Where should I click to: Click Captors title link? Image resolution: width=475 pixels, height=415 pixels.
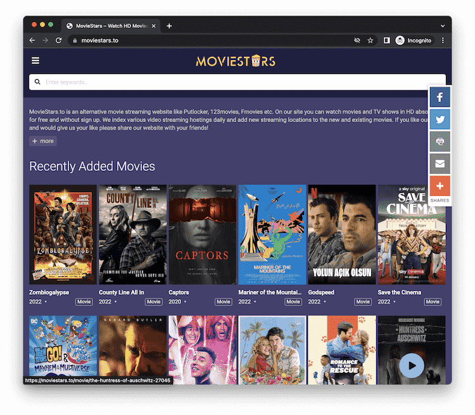[179, 292]
